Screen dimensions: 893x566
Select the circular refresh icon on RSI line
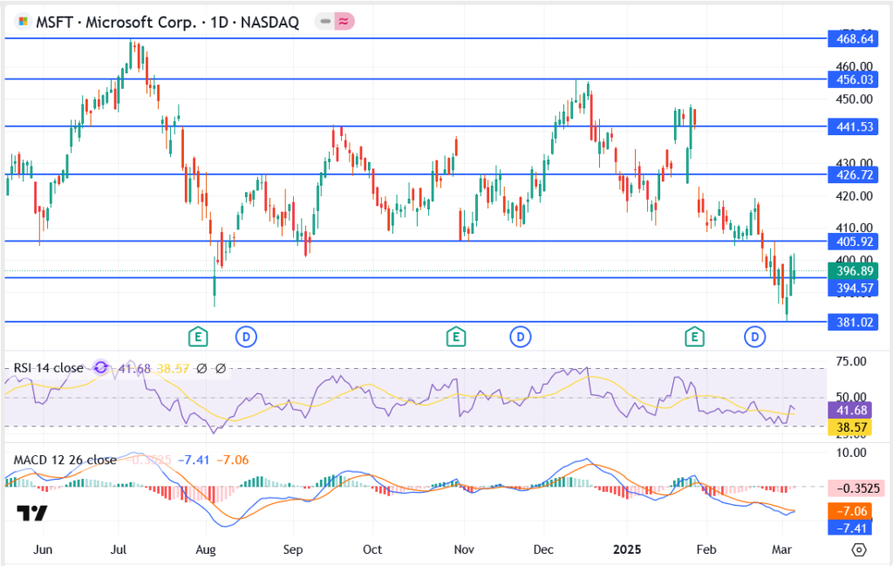click(100, 368)
